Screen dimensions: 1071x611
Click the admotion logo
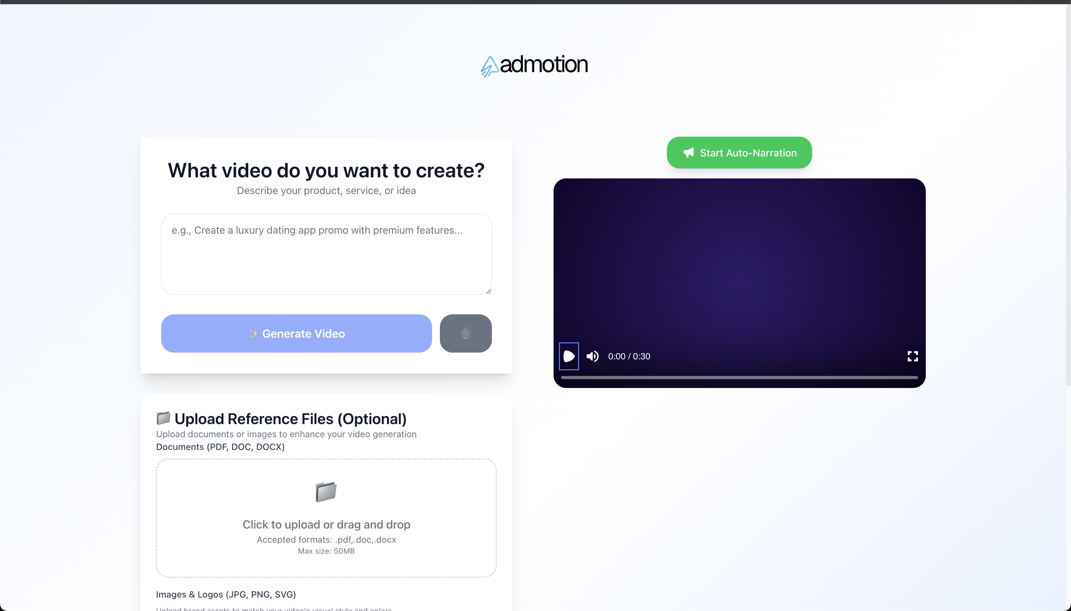pos(534,65)
